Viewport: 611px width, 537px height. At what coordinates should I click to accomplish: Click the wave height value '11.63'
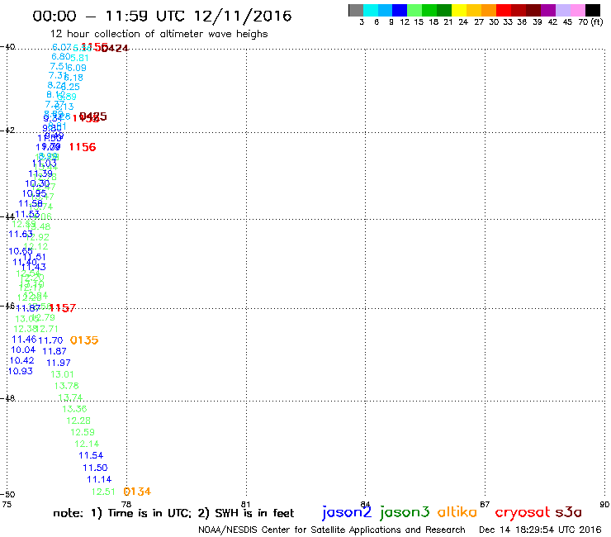[x=21, y=234]
